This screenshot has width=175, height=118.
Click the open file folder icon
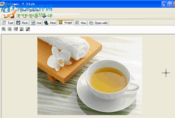(x=6, y=16)
